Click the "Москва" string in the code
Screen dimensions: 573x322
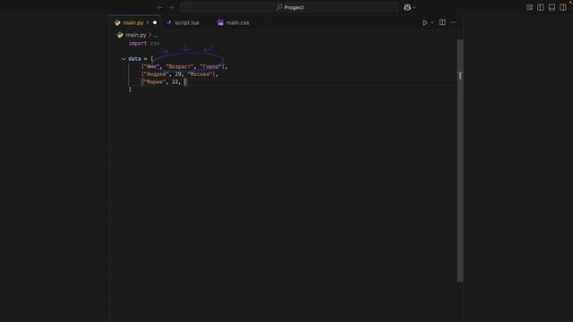pyautogui.click(x=200, y=74)
